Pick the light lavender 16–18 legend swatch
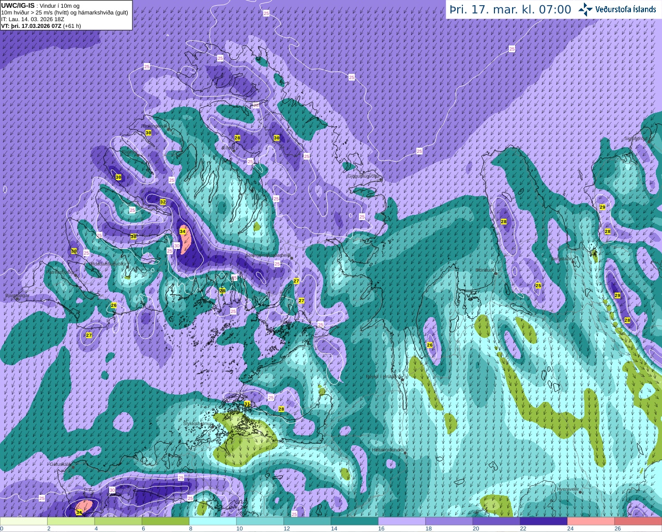 (x=402, y=521)
